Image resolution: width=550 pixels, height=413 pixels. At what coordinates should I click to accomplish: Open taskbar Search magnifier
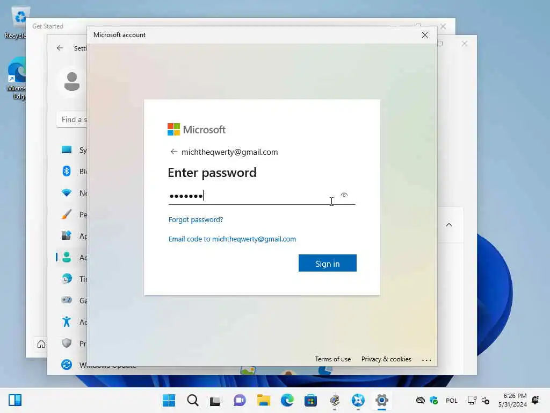[193, 400]
